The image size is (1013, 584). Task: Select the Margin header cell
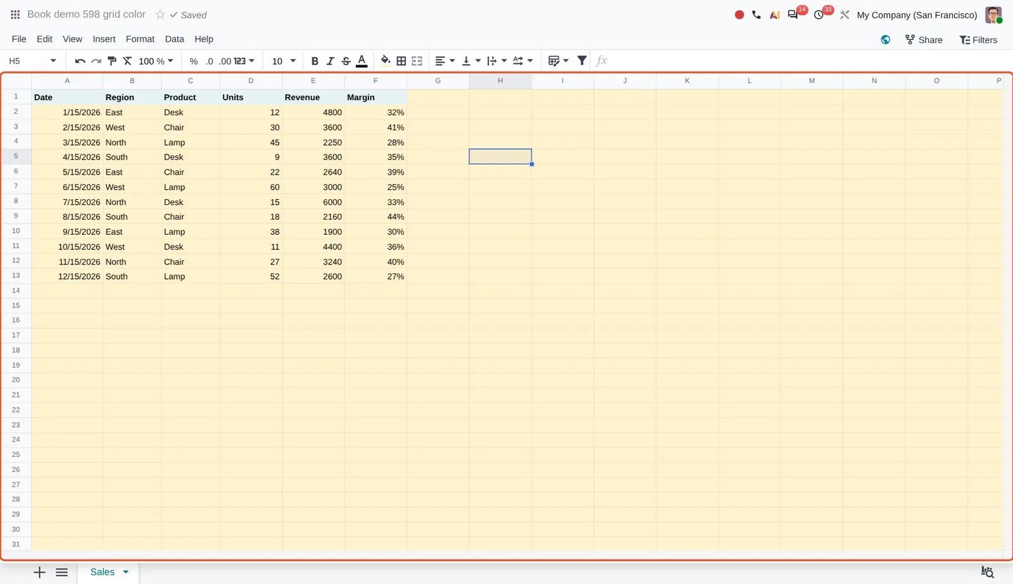pyautogui.click(x=376, y=97)
